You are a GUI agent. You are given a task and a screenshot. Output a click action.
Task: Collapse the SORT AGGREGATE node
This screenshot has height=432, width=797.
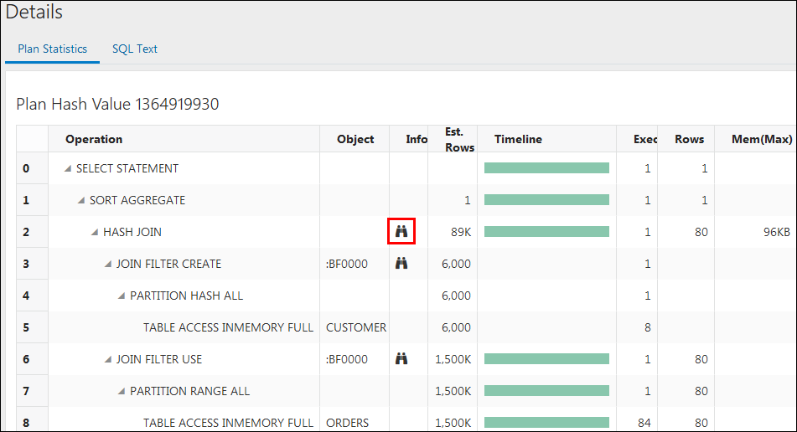point(80,201)
